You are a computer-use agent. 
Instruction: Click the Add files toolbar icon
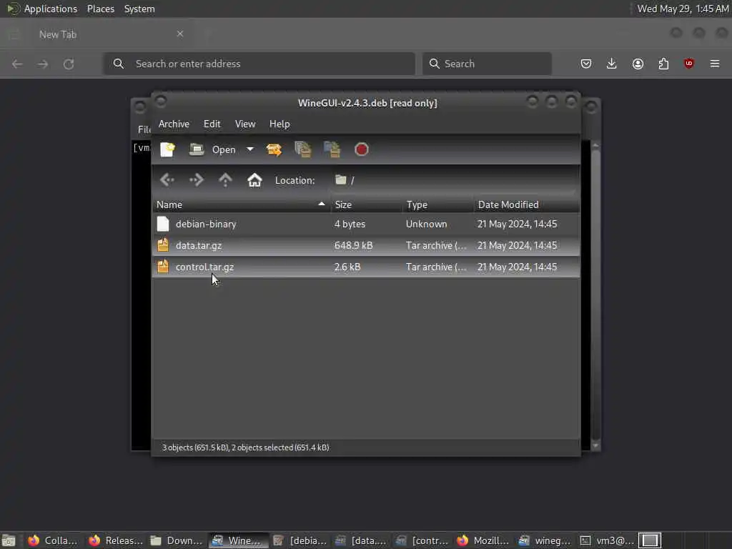coord(303,149)
